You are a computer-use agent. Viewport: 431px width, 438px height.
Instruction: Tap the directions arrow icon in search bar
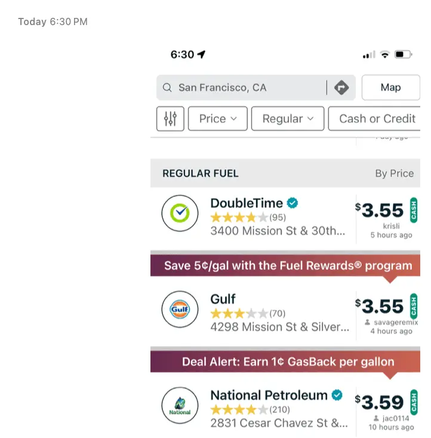pos(341,88)
